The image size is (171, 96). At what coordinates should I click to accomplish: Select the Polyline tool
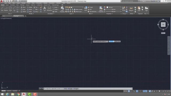(6, 9)
